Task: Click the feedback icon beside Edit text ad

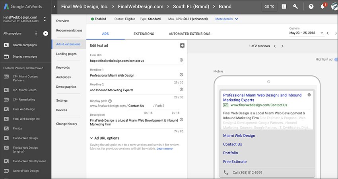Action: (182, 45)
